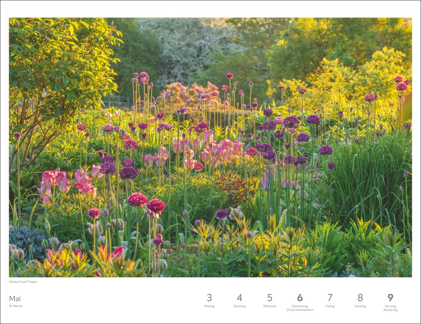Image resolution: width=421 pixels, height=324 pixels.
Task: Click the 'Donnerstag' weekday label
Action: coord(300,306)
